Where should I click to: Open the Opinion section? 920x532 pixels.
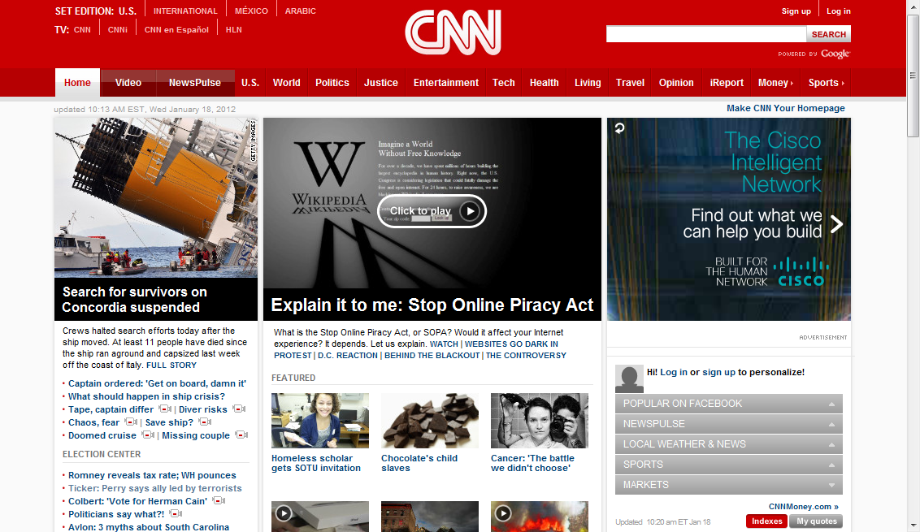pyautogui.click(x=676, y=83)
